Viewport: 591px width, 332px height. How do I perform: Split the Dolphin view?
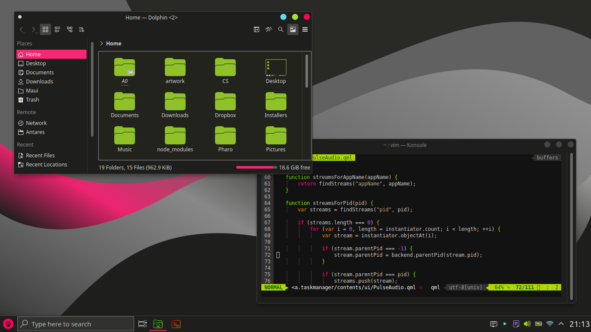(x=257, y=29)
